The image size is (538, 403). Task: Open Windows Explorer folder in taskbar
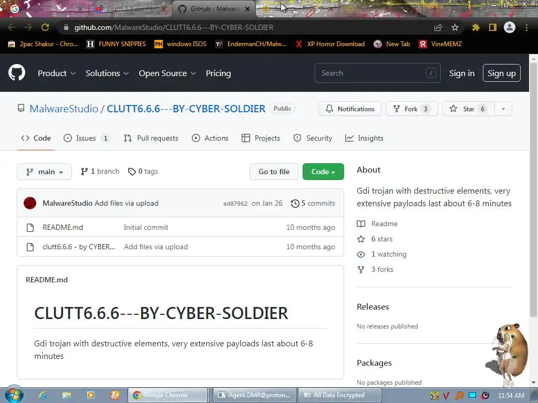point(67,395)
